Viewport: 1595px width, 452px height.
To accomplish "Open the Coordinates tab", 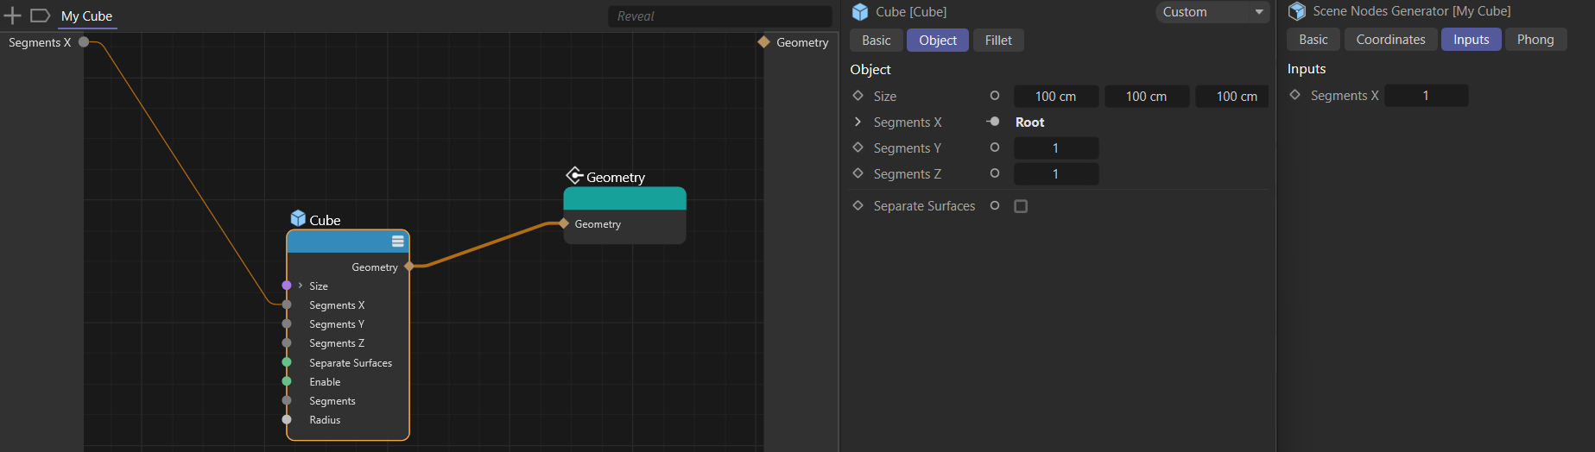I will pos(1390,40).
